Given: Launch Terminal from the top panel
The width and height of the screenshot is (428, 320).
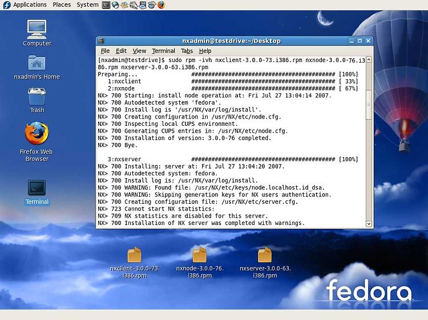Looking at the screenshot, I should (x=106, y=5).
